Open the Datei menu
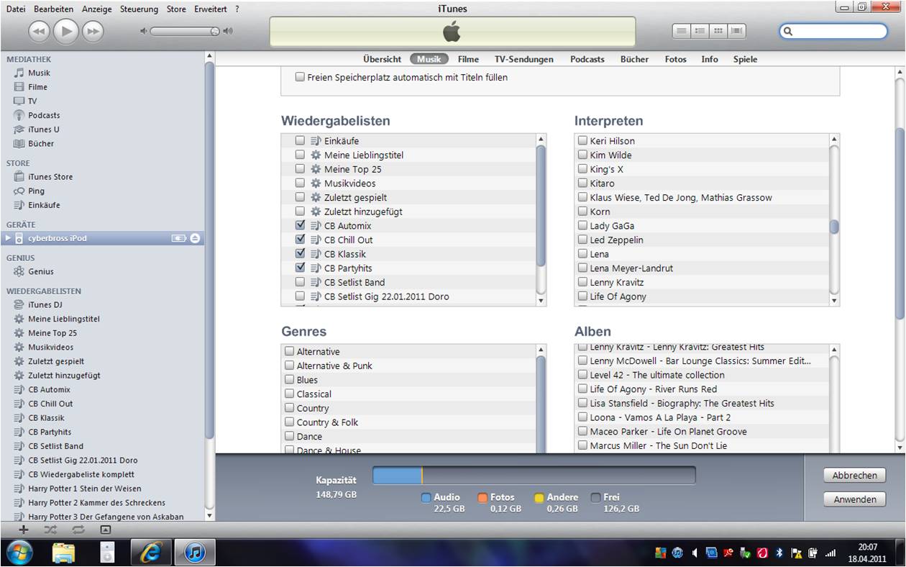The height and width of the screenshot is (567, 906). click(16, 9)
